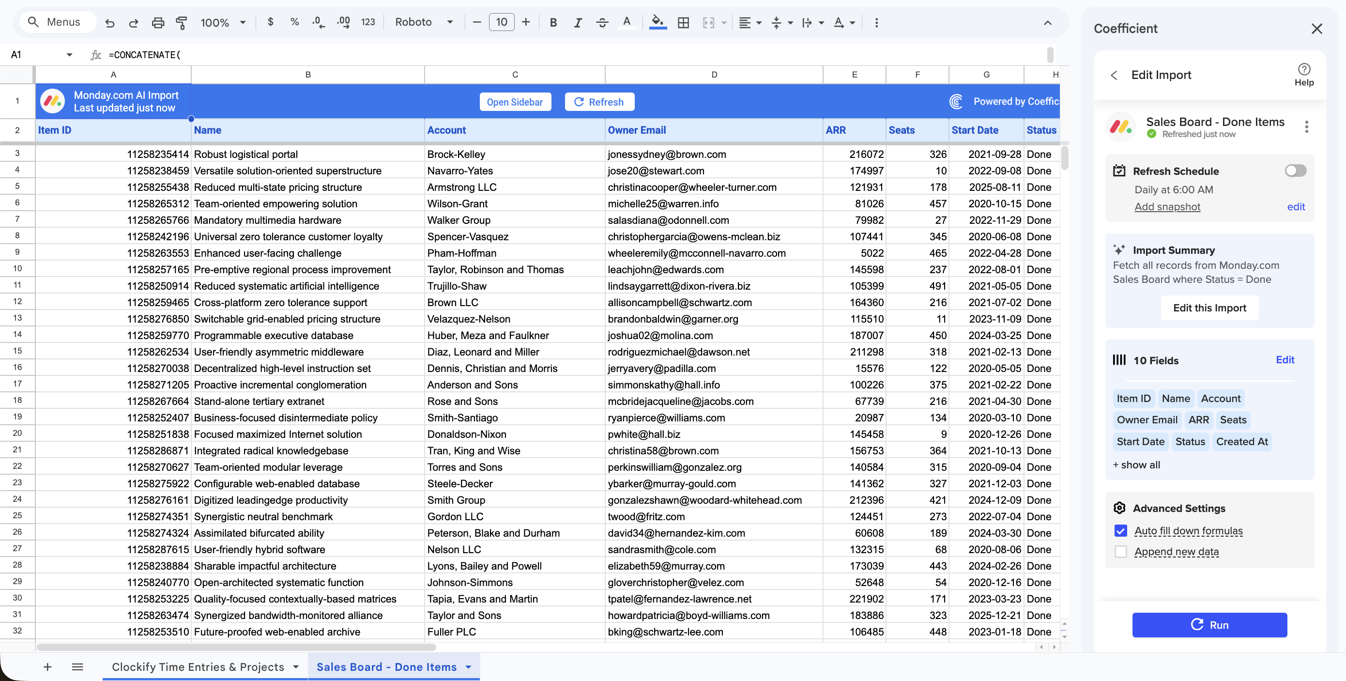Click the italic icon

coord(578,22)
